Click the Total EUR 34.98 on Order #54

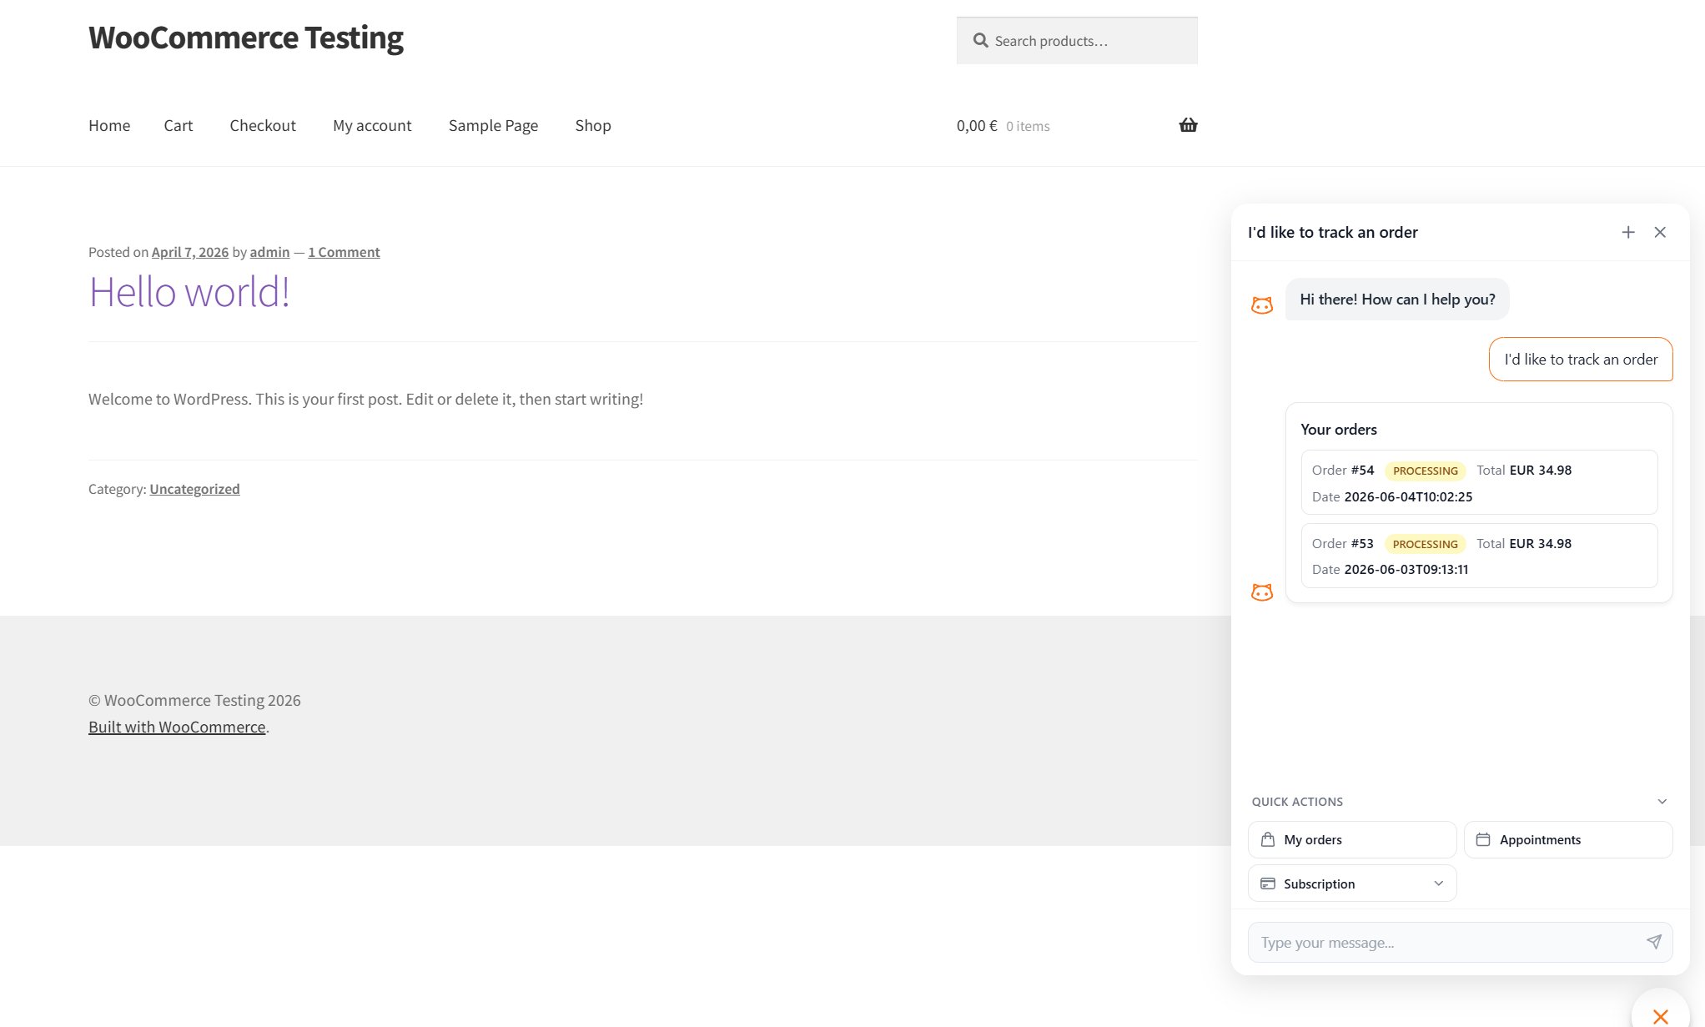point(1524,470)
